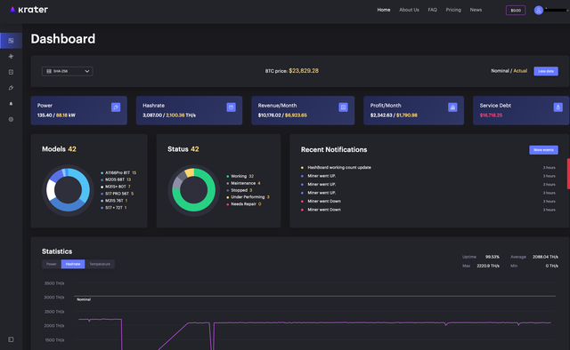Viewport: 570px width, 350px height.
Task: Click the Hashrate card gauge icon
Action: [x=231, y=107]
